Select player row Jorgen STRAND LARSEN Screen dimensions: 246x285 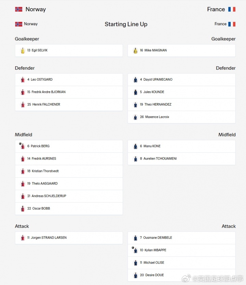pos(69,238)
